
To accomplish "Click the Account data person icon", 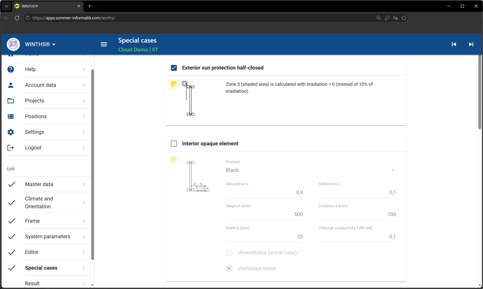I will pyautogui.click(x=11, y=85).
